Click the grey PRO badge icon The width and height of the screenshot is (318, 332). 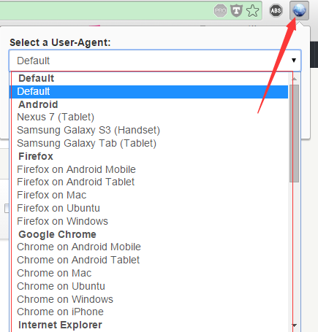coord(220,11)
